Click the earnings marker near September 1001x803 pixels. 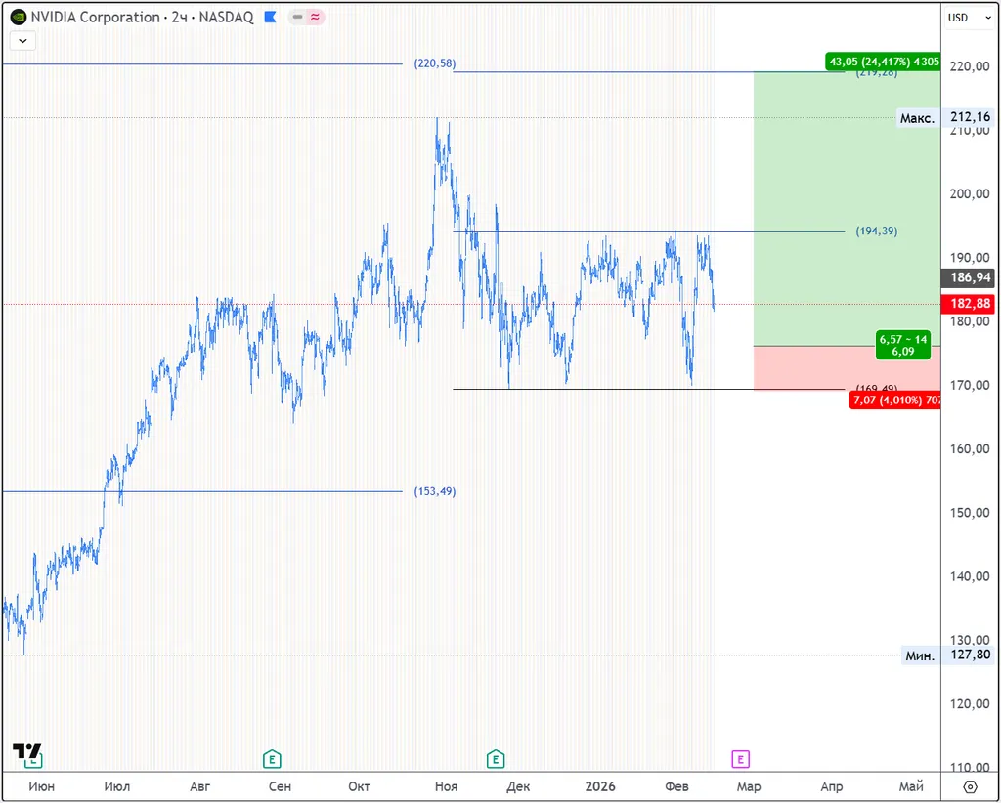(272, 759)
